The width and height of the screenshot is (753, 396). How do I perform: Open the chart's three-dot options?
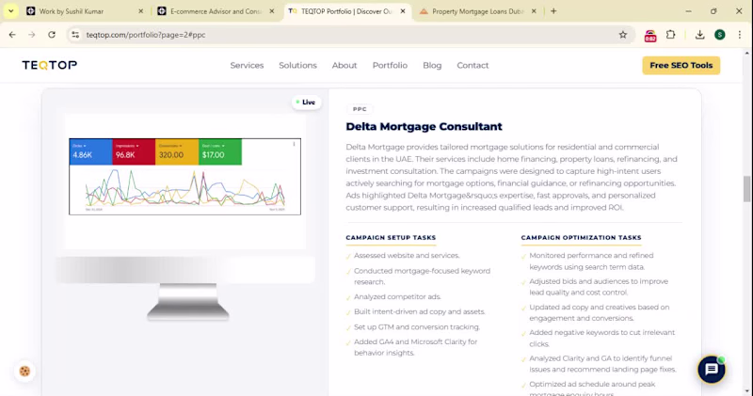click(294, 144)
